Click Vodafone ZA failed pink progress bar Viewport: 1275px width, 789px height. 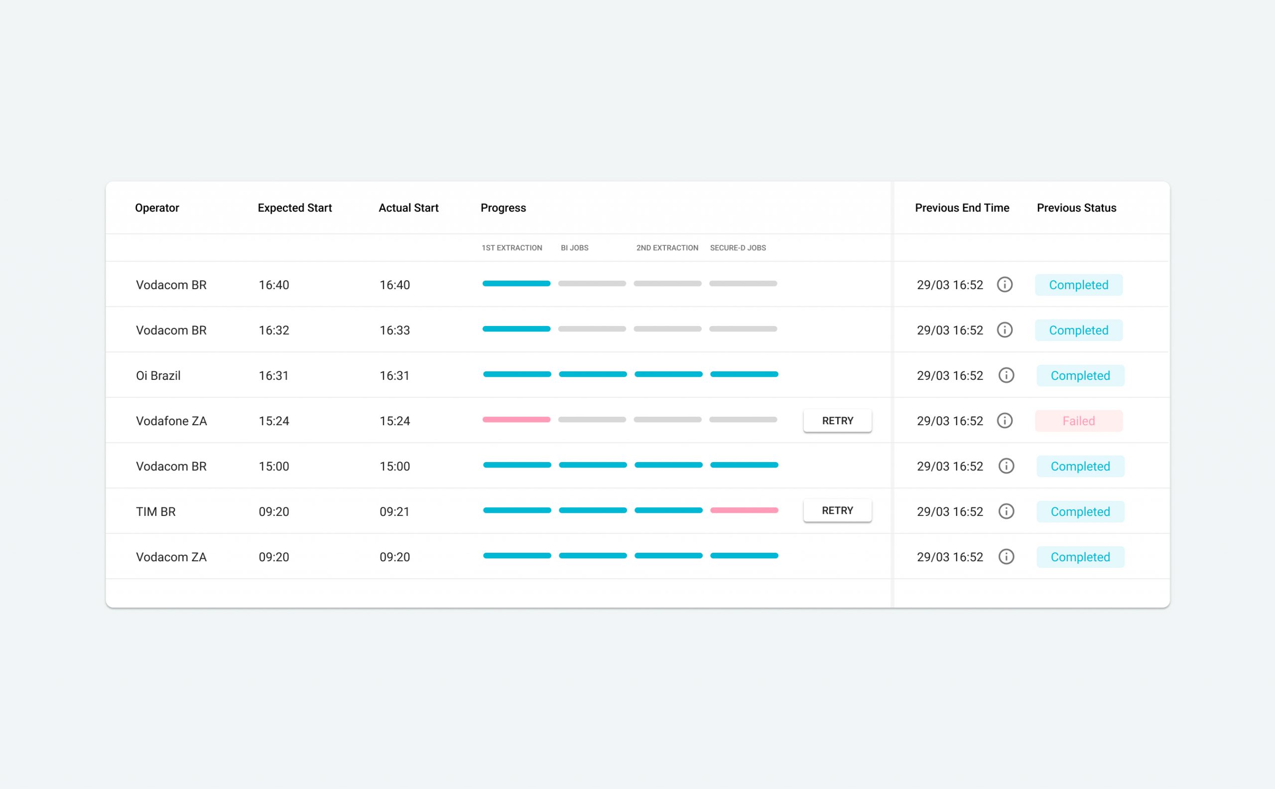[516, 420]
